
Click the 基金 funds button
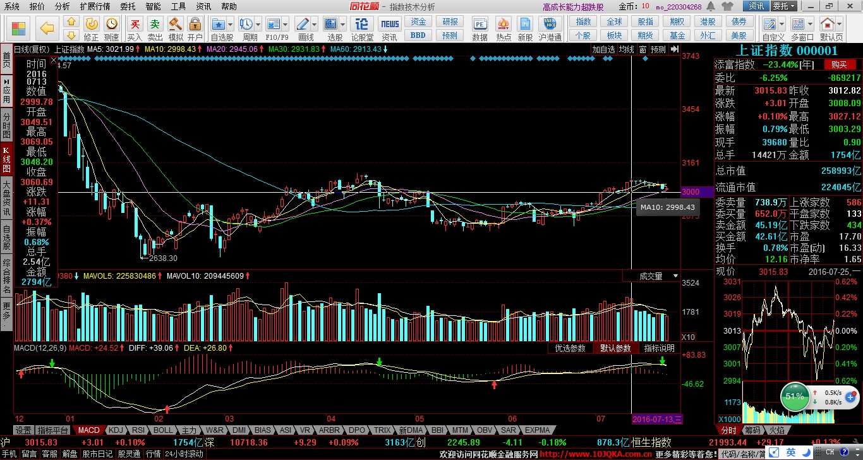[x=677, y=35]
